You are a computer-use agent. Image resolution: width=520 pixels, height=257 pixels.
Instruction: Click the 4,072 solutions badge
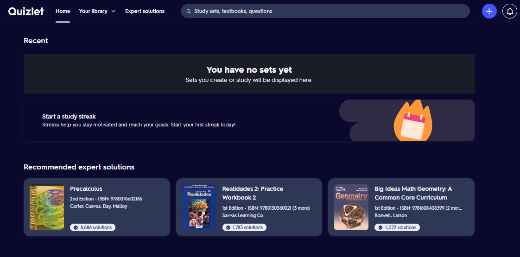coord(397,227)
